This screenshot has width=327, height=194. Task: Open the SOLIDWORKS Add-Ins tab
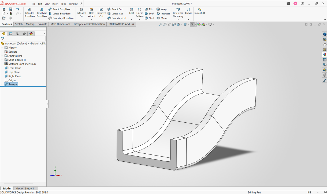coord(121,24)
